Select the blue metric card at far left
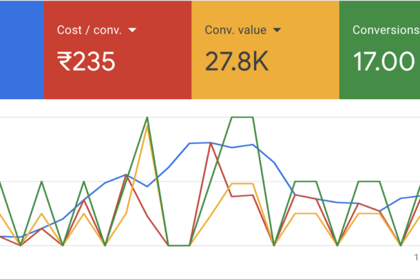This screenshot has height=280, width=420. point(21,50)
